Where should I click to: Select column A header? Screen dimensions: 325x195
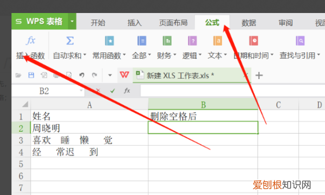89,105
